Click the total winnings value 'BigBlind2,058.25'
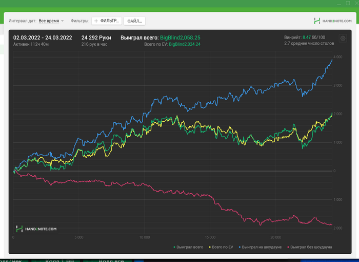Screen dimensions: 359x262 click(180, 38)
